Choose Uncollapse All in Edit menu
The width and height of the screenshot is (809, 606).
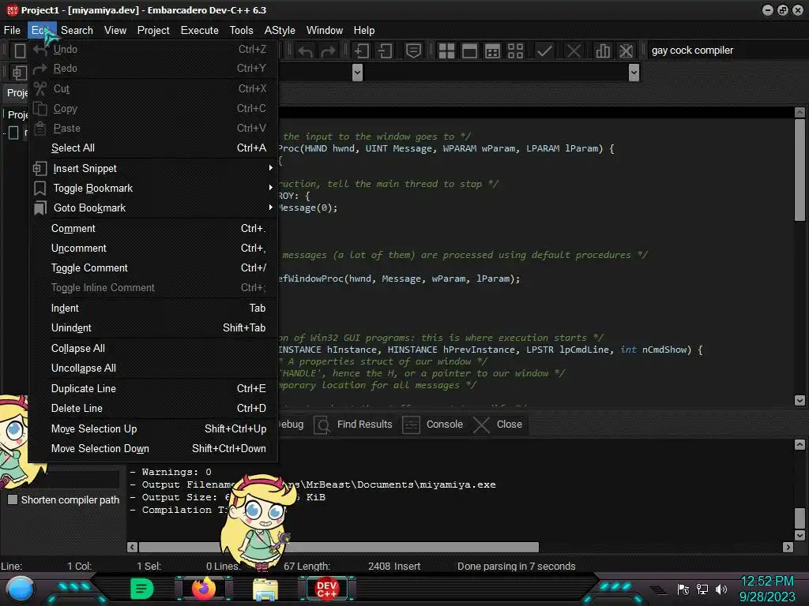coord(152,368)
